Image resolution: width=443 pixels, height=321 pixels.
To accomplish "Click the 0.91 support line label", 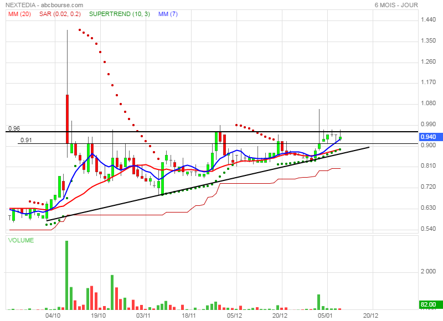I will click(26, 140).
